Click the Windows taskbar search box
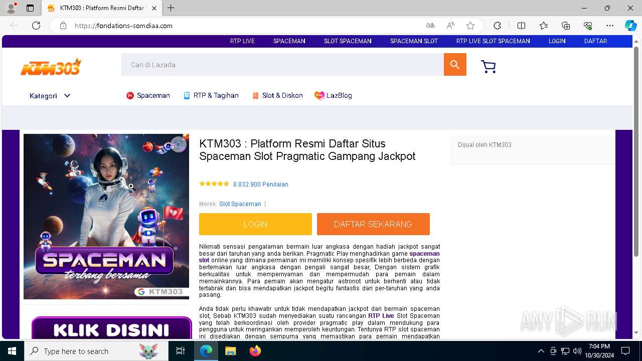Viewport: 642px width, 361px height. (96, 351)
